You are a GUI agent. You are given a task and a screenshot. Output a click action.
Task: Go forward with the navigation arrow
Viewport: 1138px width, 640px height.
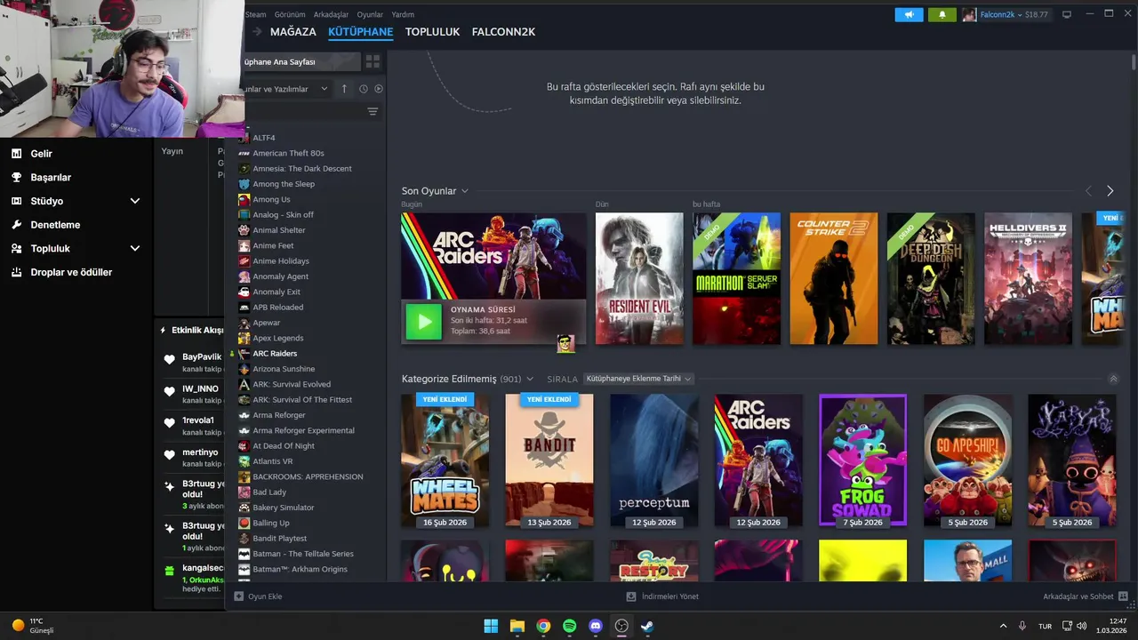pyautogui.click(x=257, y=32)
